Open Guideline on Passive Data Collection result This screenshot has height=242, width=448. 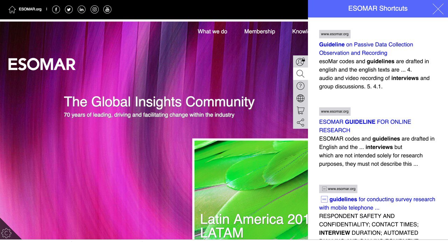point(366,49)
